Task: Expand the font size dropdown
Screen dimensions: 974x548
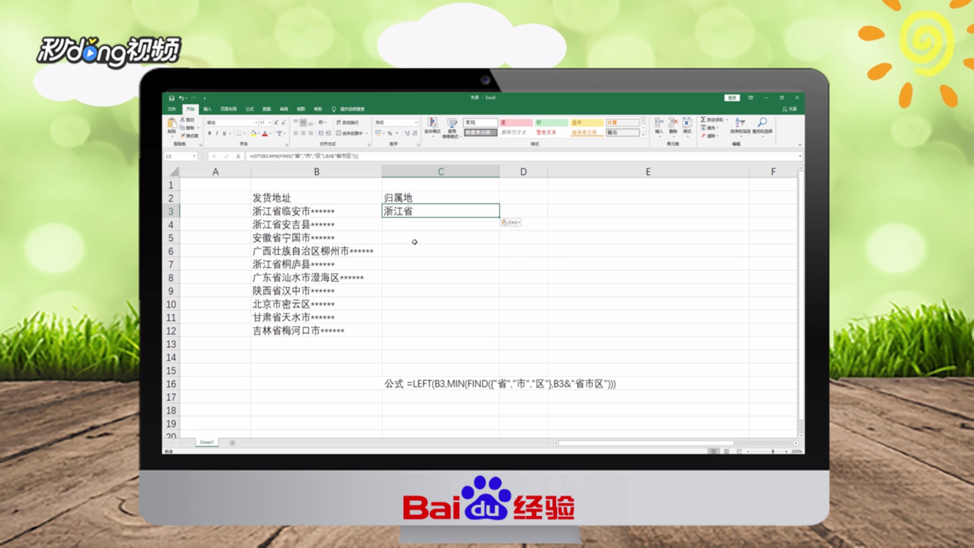Action: 269,123
